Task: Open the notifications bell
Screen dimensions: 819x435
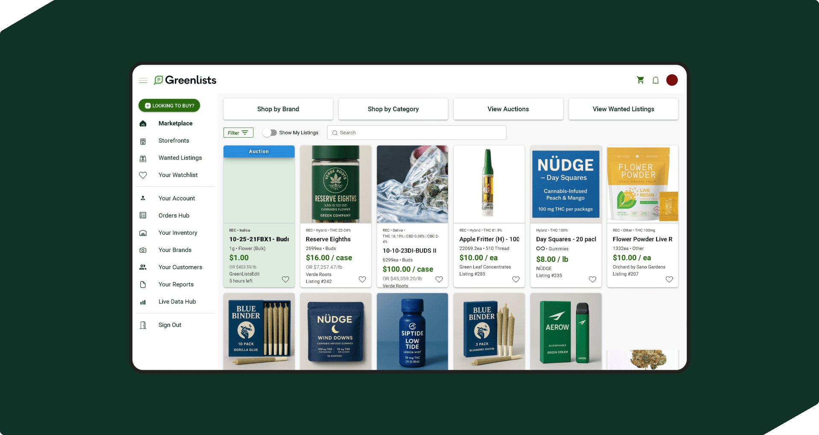Action: tap(656, 80)
